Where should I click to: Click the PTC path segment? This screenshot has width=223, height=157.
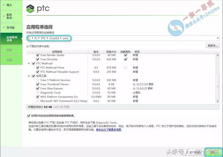pos(43,38)
